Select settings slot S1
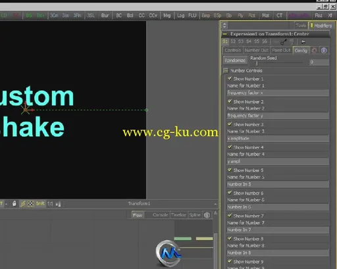This screenshot has height=269, width=337. point(225,41)
